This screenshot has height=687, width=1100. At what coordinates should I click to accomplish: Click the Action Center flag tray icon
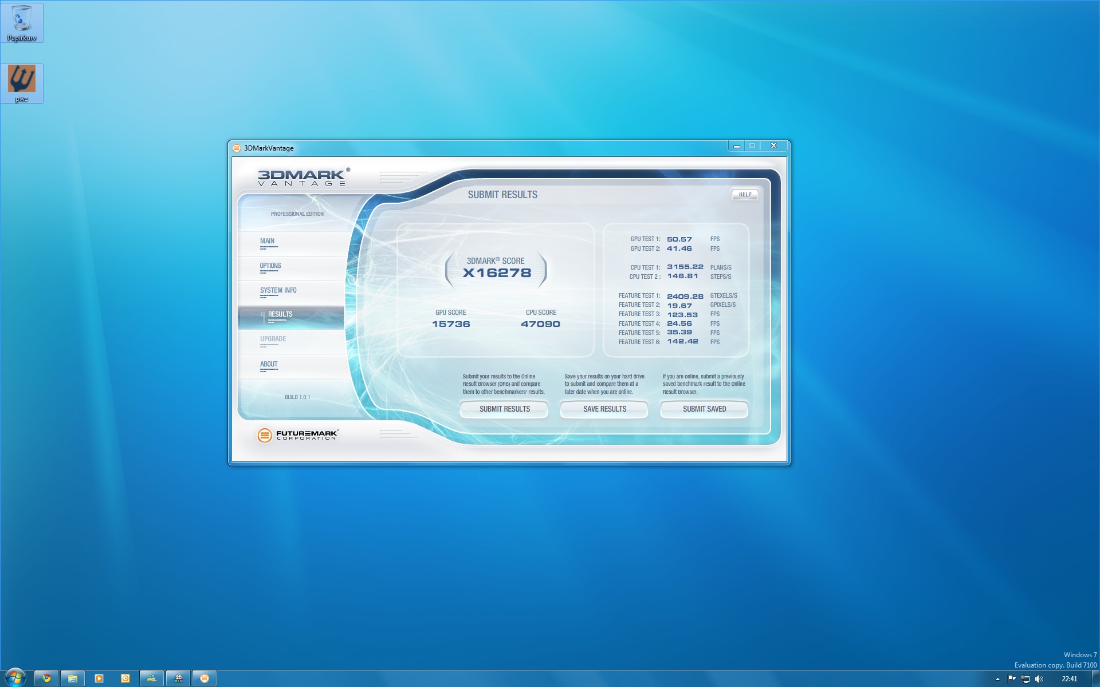1011,679
